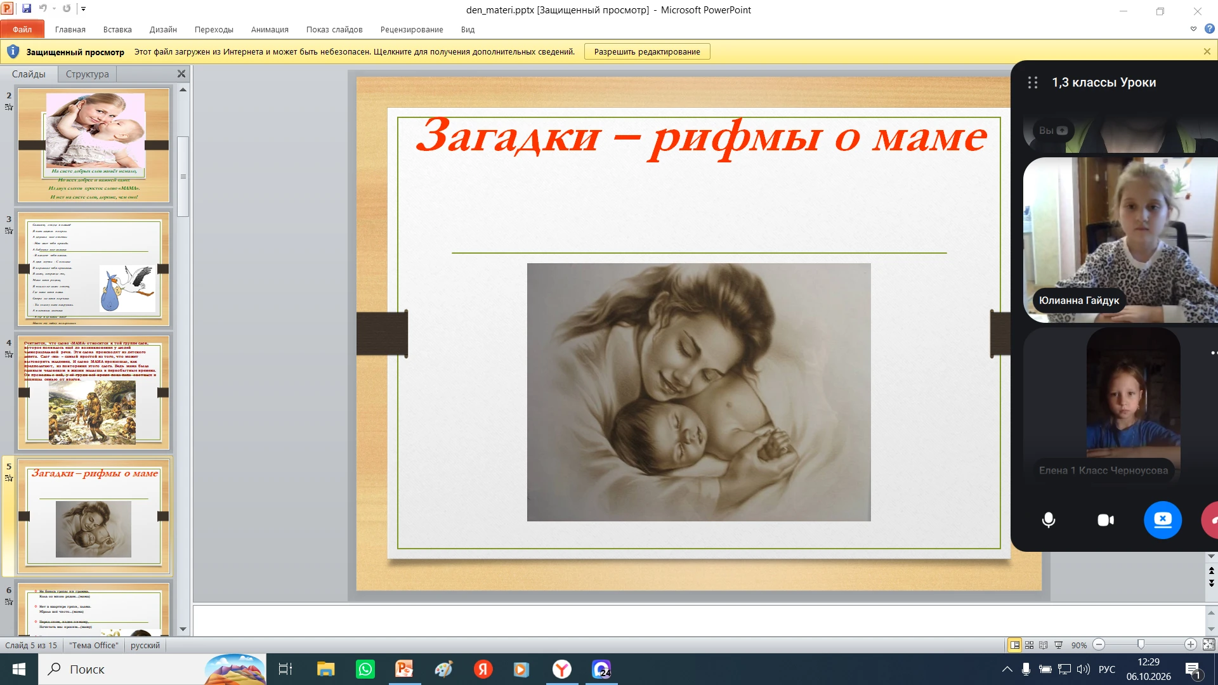
Task: Click the Поиск taskbar search field
Action: click(x=152, y=669)
